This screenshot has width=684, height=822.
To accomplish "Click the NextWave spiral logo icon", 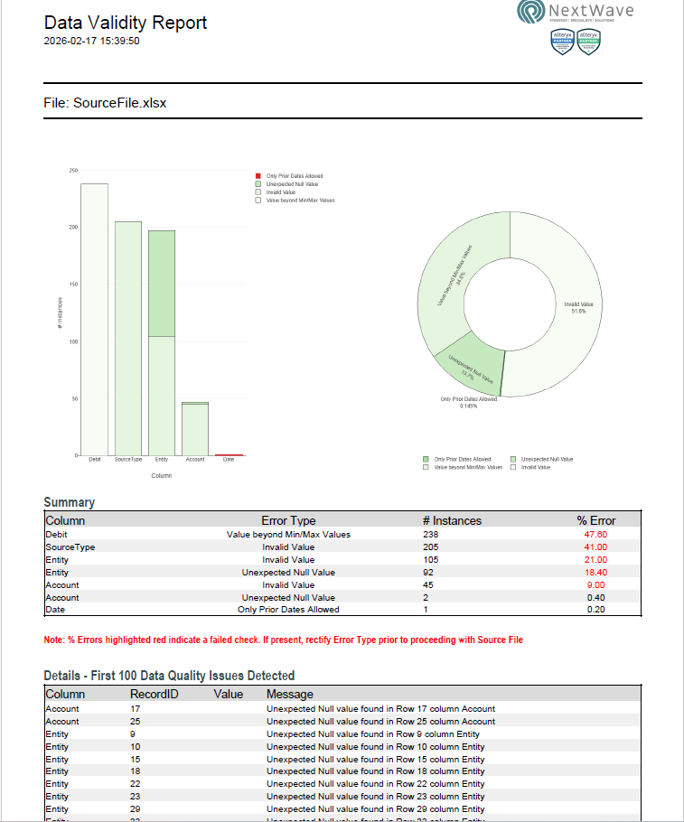I will (530, 12).
